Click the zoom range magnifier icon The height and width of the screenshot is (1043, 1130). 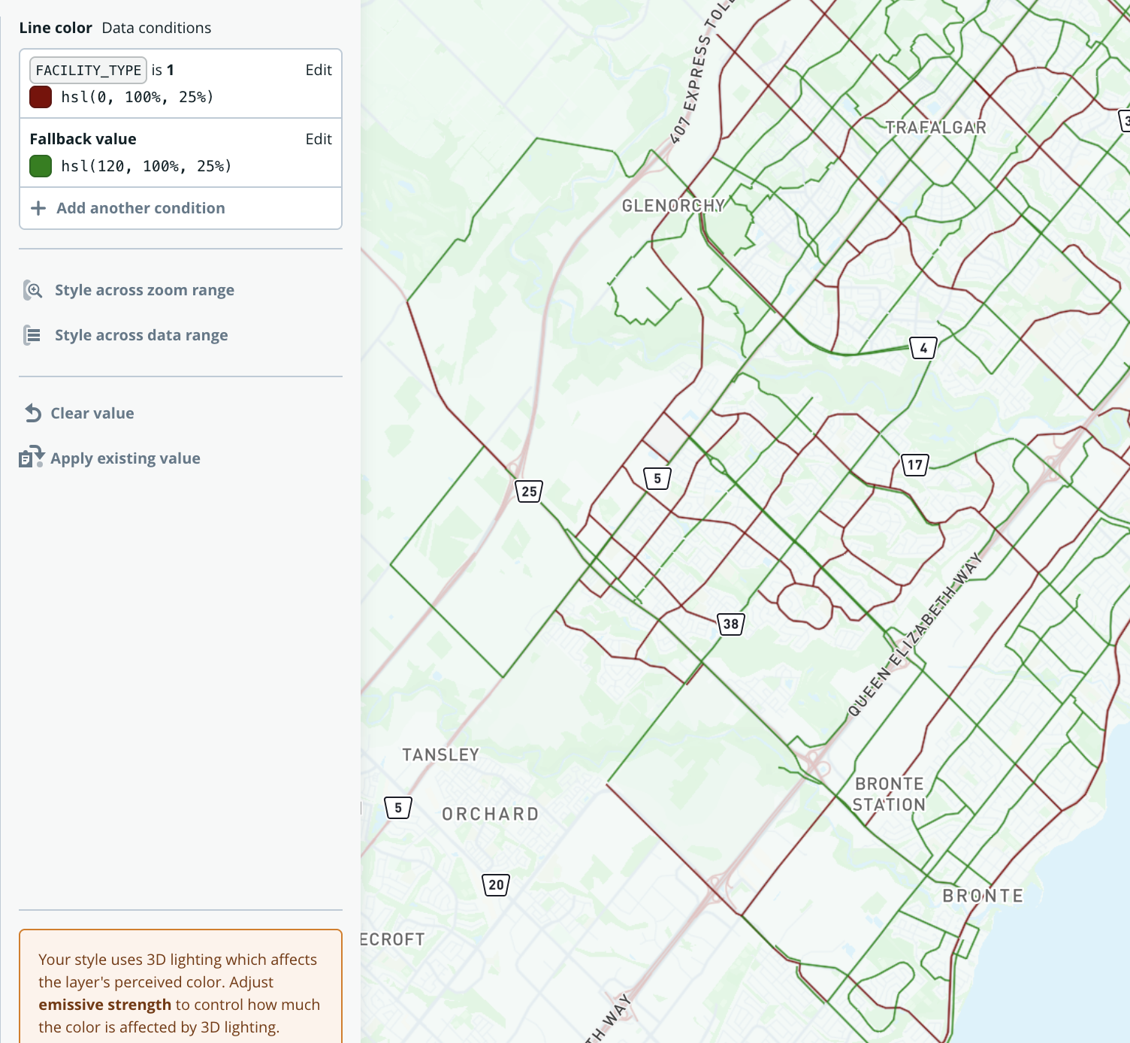pos(33,290)
